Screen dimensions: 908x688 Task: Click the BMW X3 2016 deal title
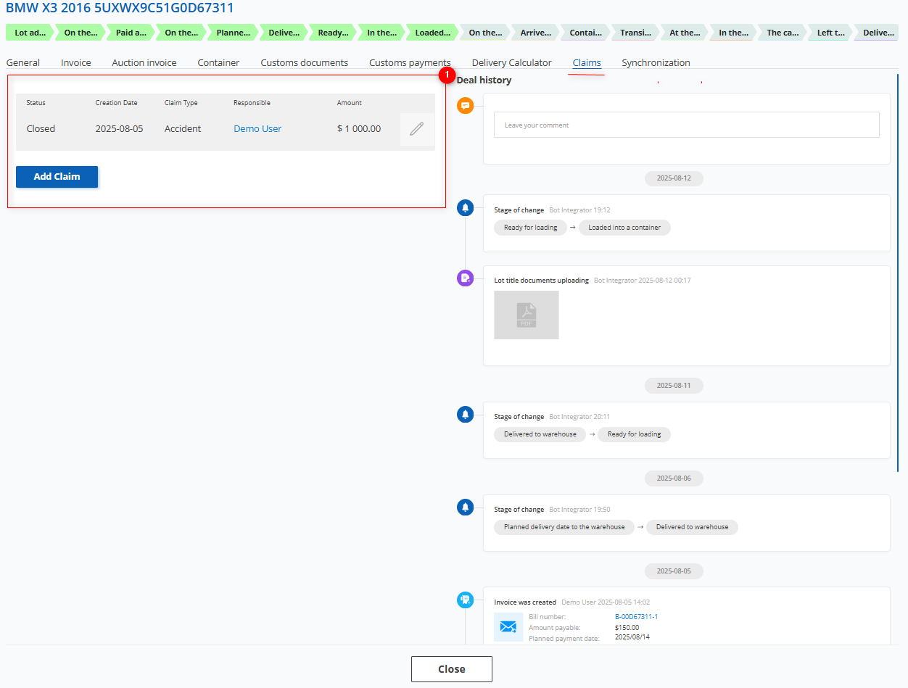pos(120,8)
